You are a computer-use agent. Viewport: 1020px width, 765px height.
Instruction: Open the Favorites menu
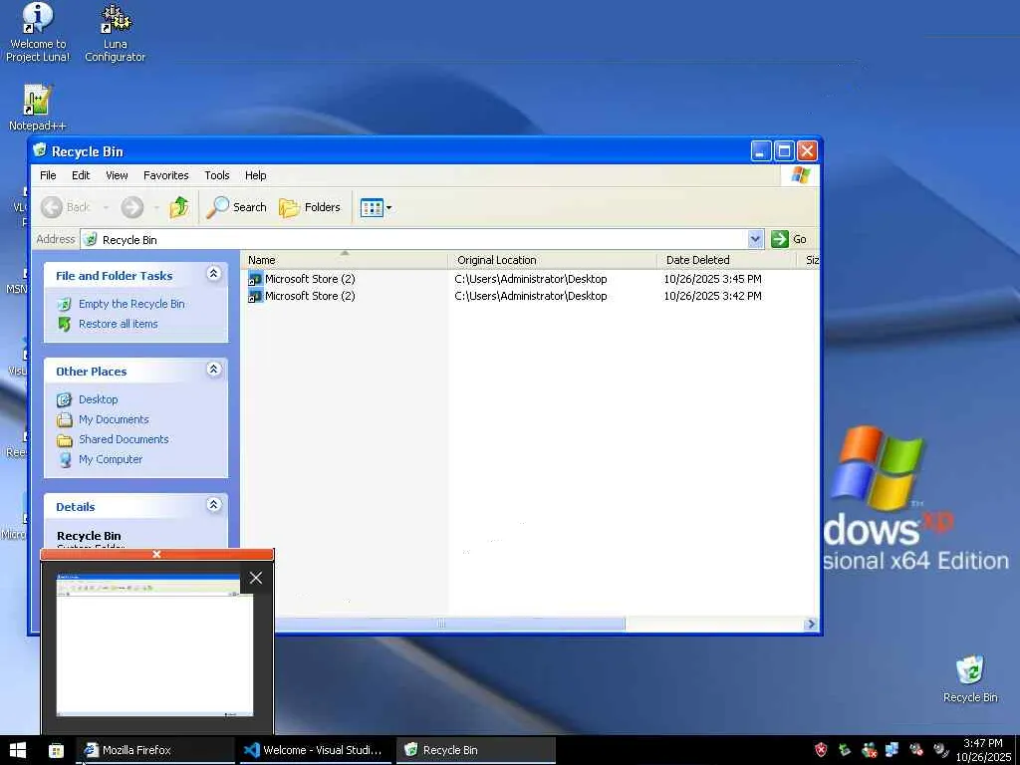coord(166,175)
